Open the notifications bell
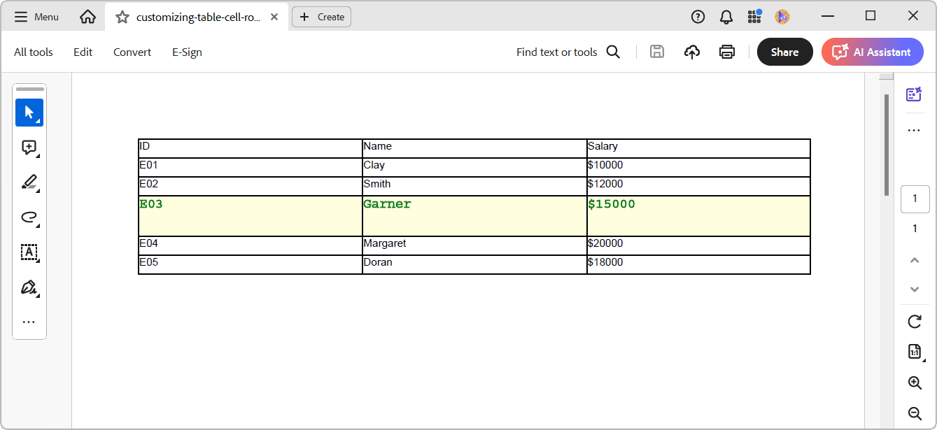 726,17
